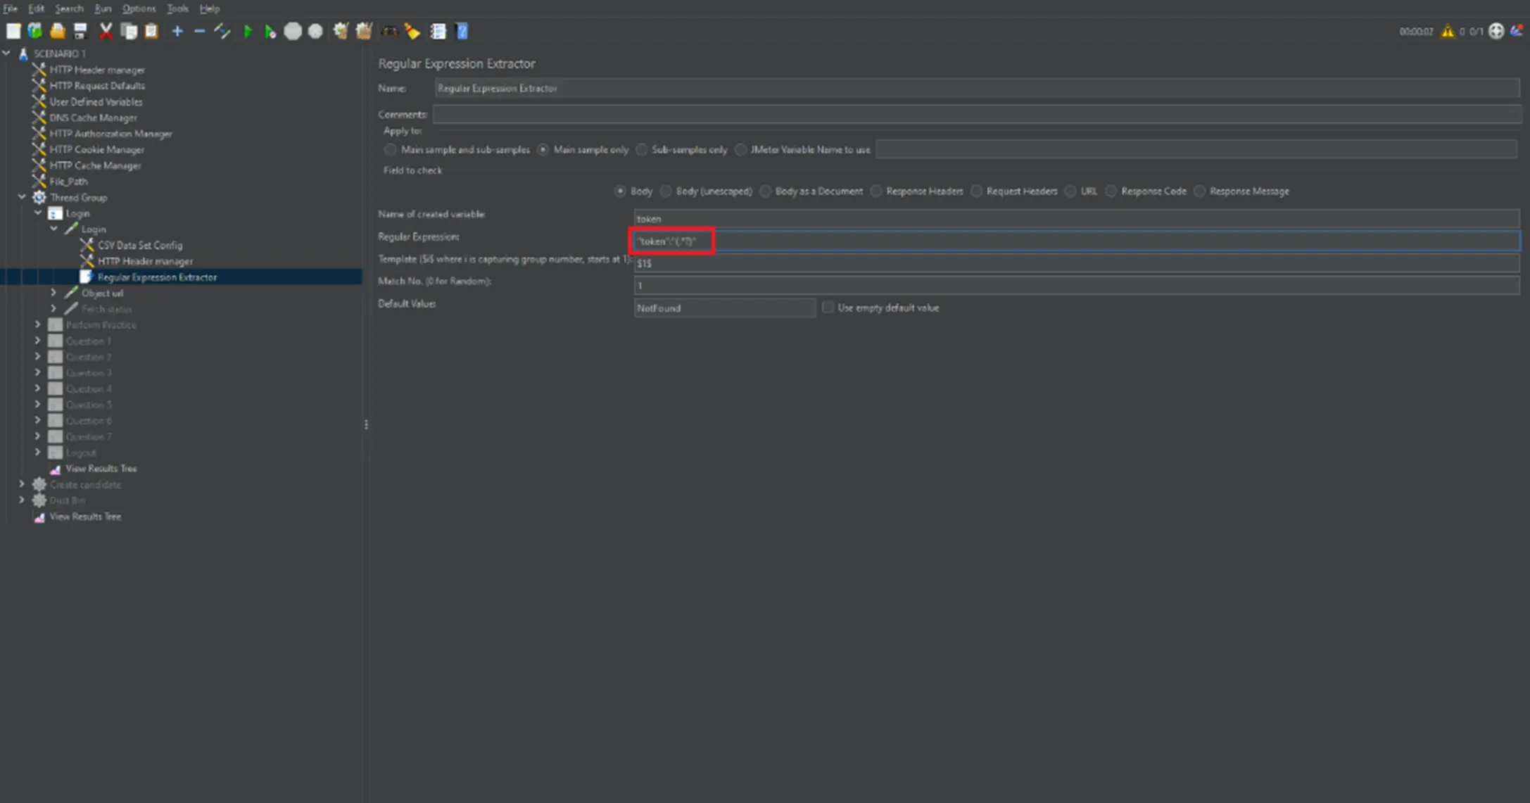1530x803 pixels.
Task: Choose Response Headers as field to check
Action: [x=876, y=191]
